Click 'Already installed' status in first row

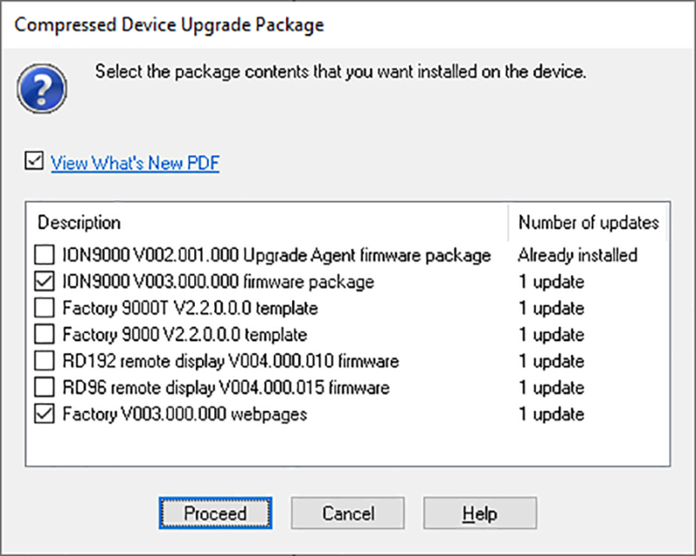pyautogui.click(x=578, y=255)
